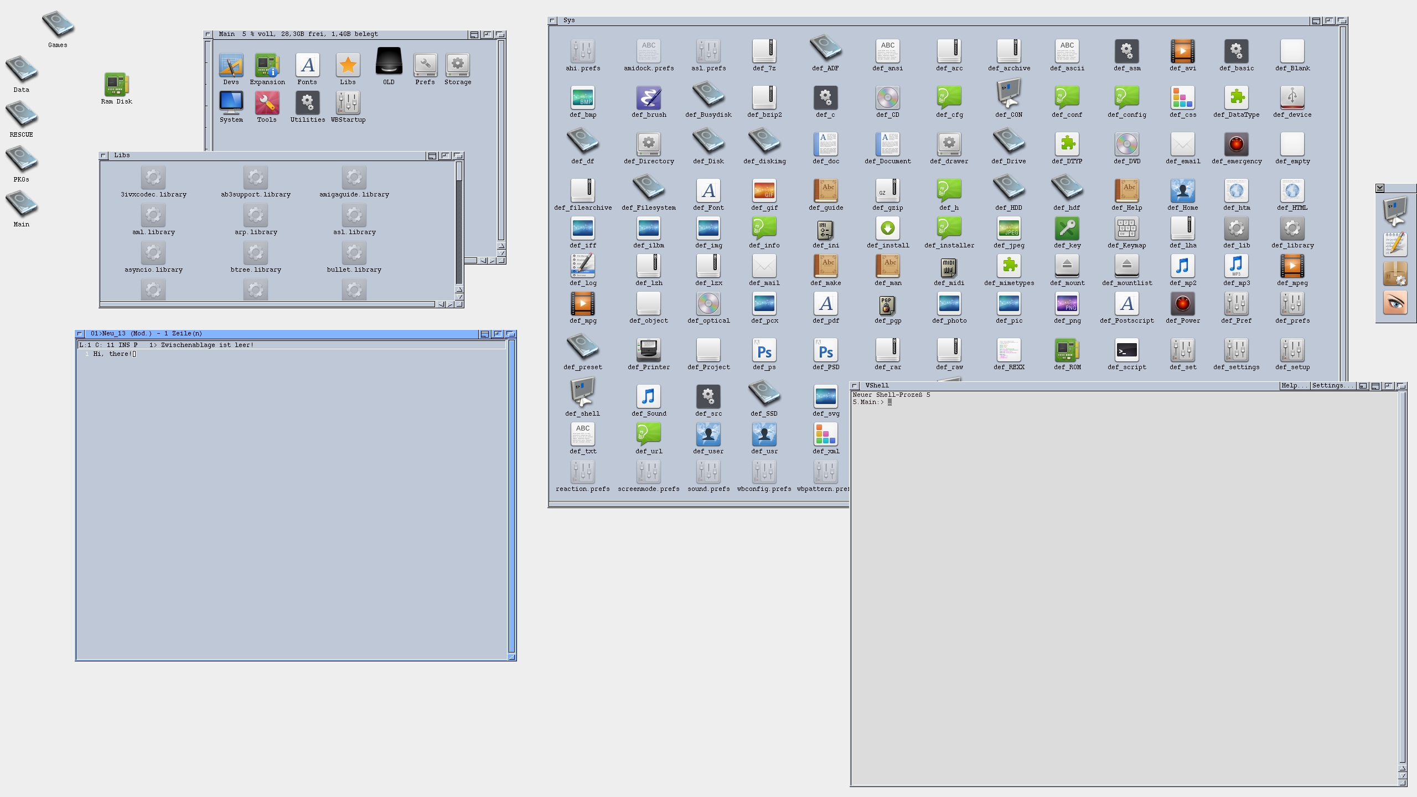This screenshot has height=797, width=1417.
Task: Open the package installer dock icon
Action: click(x=1394, y=273)
